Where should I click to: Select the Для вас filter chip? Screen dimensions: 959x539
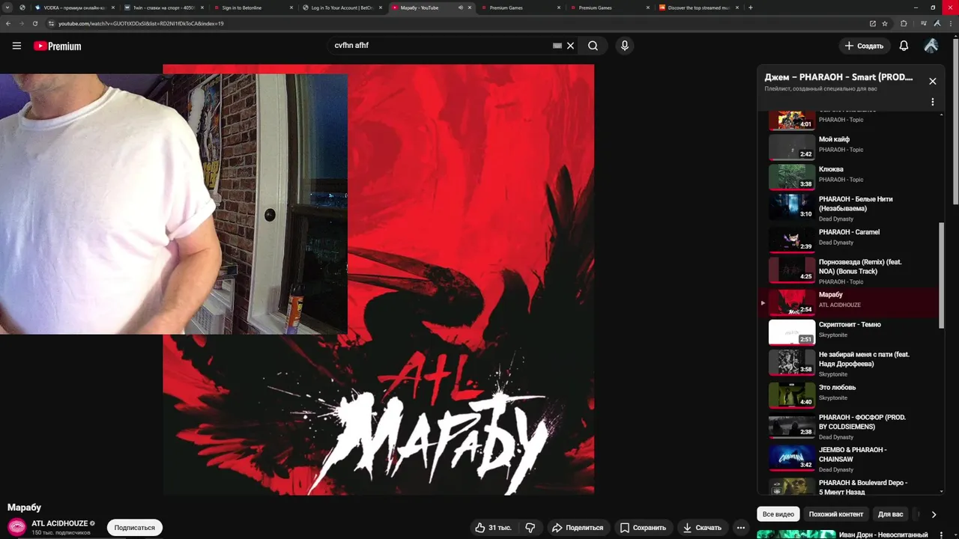(x=891, y=514)
